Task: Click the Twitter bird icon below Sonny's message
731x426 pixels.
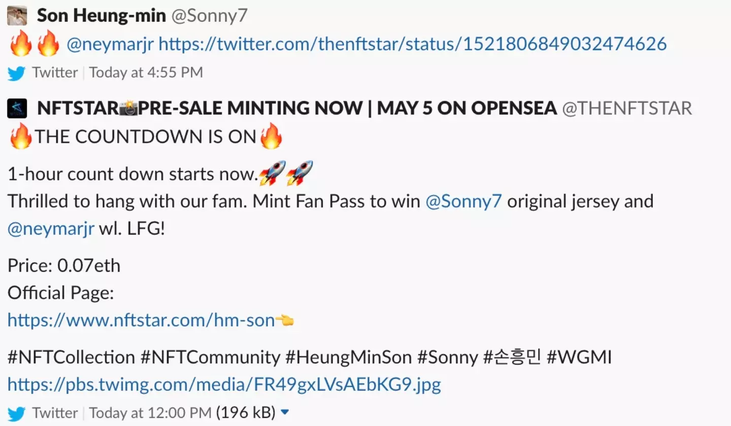Action: tap(17, 73)
